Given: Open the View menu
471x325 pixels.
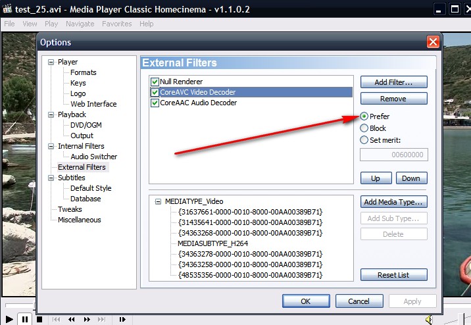Looking at the screenshot, I should click(30, 24).
